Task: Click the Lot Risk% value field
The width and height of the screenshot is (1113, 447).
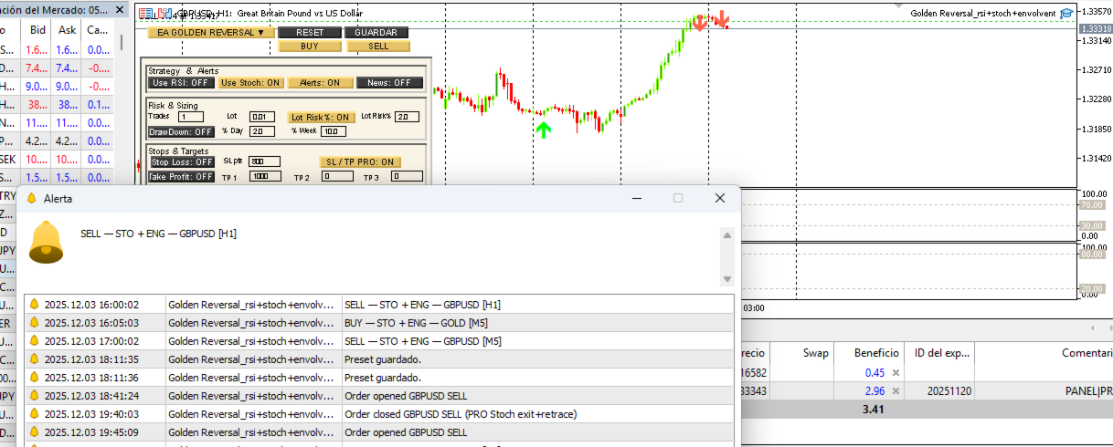Action: click(408, 117)
